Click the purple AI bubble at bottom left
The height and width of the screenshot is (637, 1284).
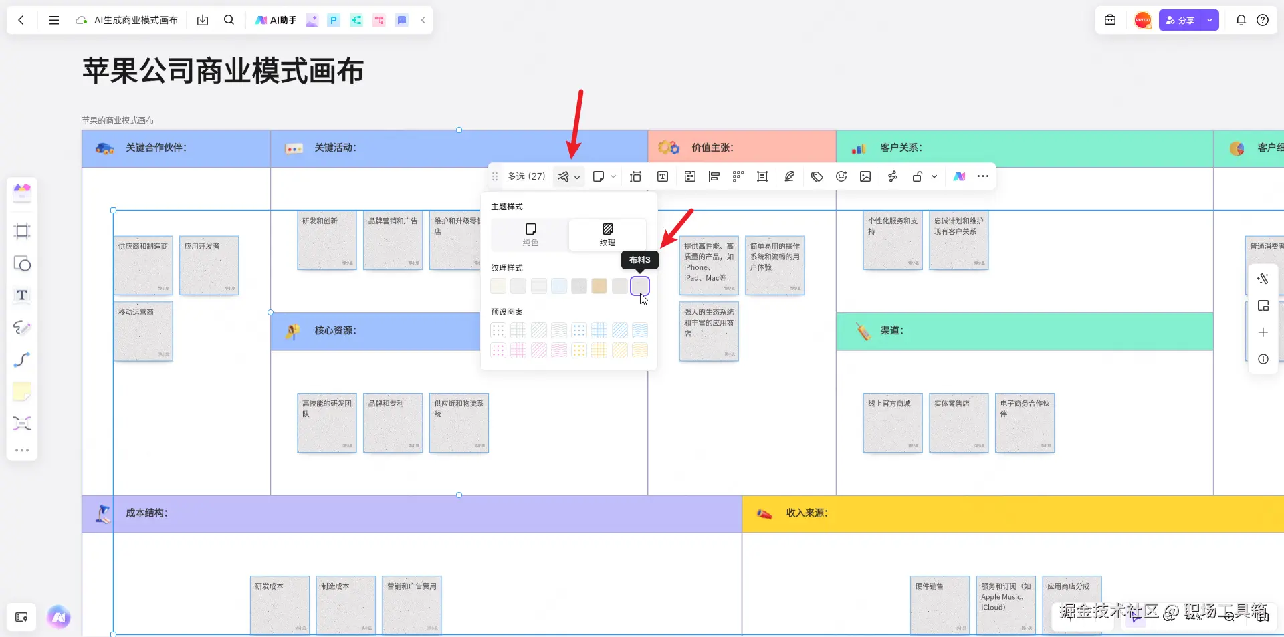(x=59, y=617)
